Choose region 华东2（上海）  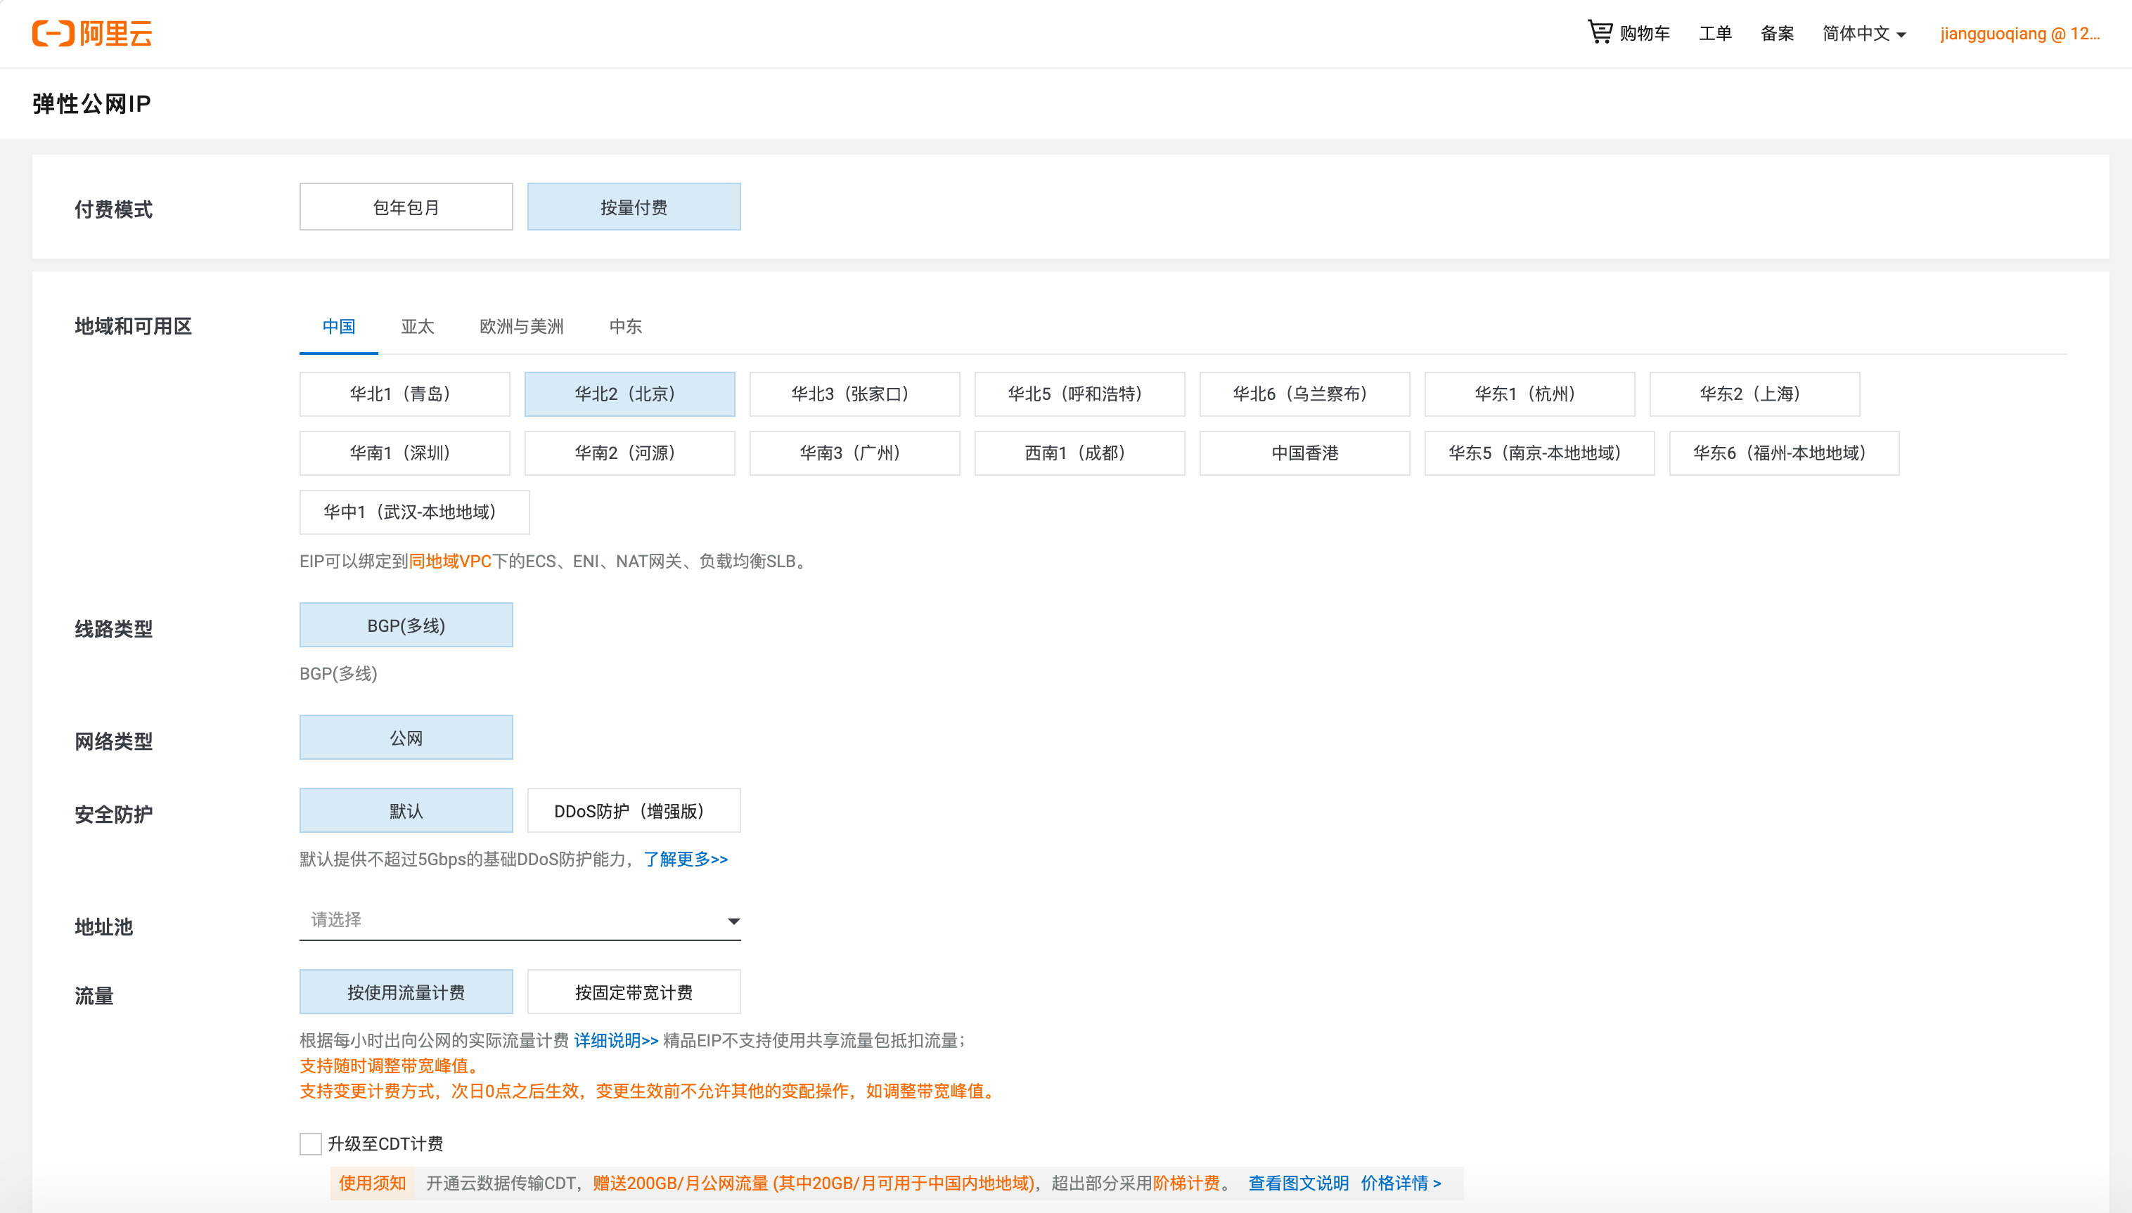point(1754,394)
